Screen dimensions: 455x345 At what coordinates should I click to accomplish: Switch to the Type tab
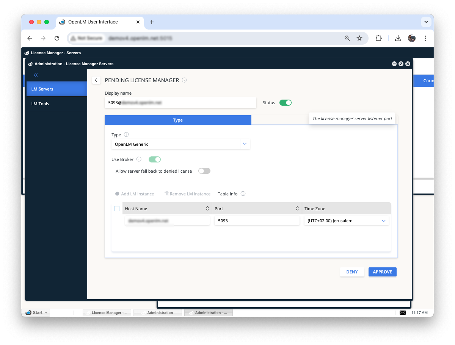(x=178, y=120)
